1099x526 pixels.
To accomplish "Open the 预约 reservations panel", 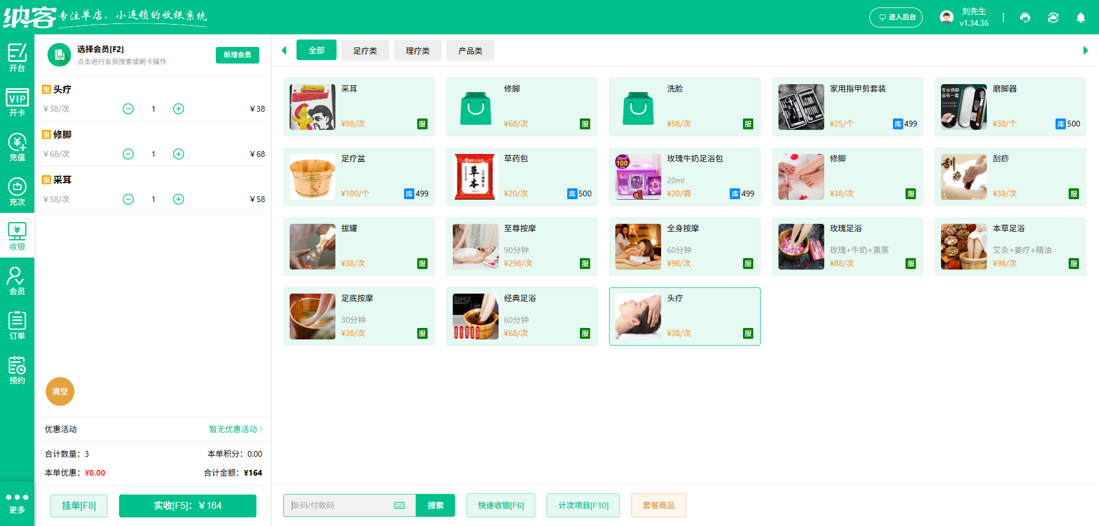I will [17, 369].
